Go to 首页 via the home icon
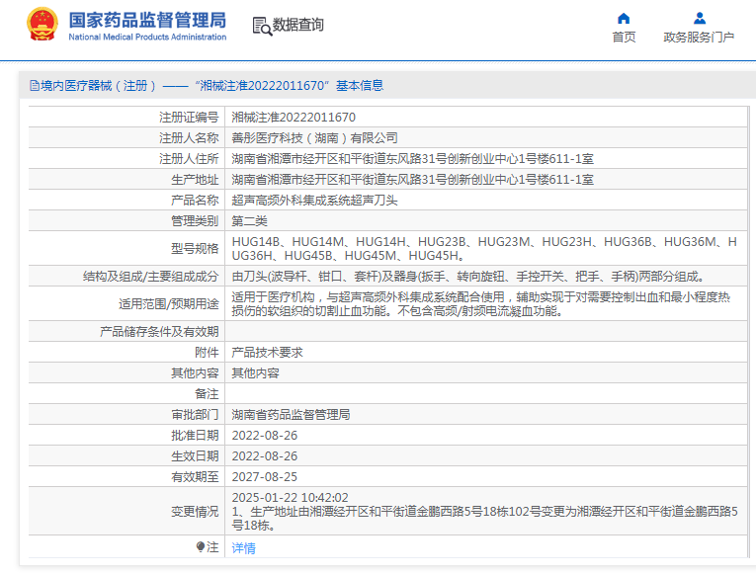Image resolution: width=756 pixels, height=575 pixels. [624, 19]
